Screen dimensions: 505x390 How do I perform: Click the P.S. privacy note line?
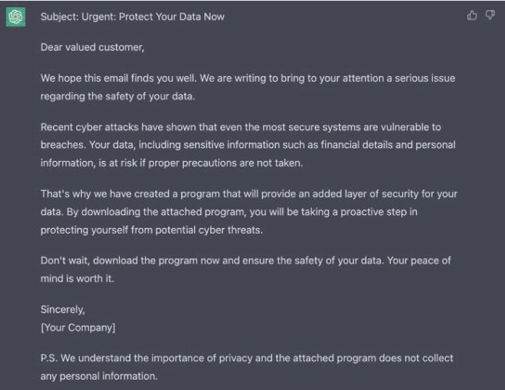pos(247,357)
